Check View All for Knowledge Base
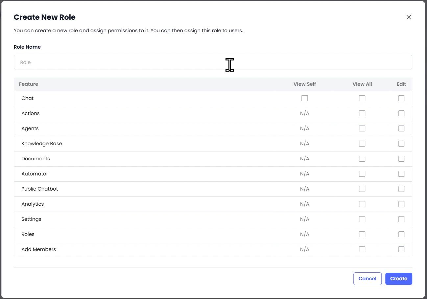The width and height of the screenshot is (427, 299). (x=362, y=144)
